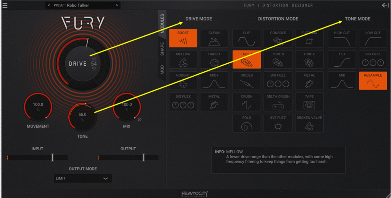
Task: Click the Mix knob
Action: pos(127,107)
